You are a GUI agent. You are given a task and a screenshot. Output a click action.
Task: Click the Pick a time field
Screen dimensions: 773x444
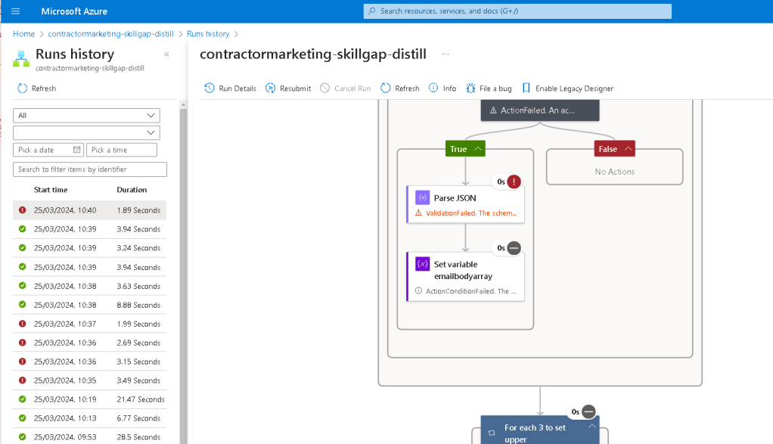(121, 150)
